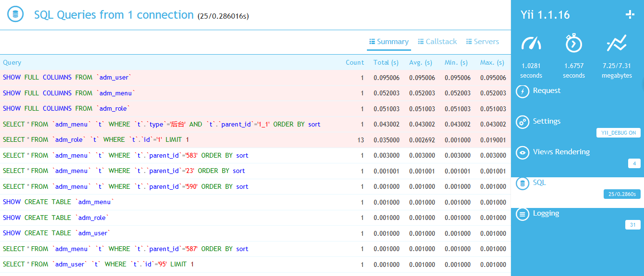Viewport: 644px width, 276px height.
Task: Click the lightning bolt Request icon
Action: tap(522, 92)
